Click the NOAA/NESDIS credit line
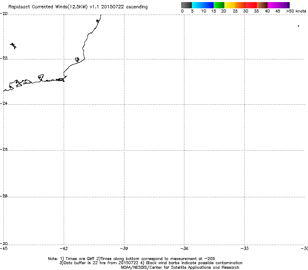 pos(180,268)
